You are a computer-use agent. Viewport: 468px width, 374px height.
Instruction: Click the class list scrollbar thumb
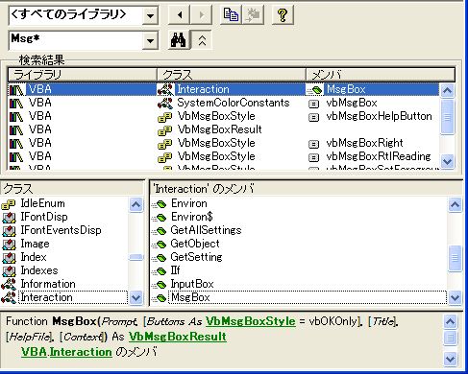pyautogui.click(x=135, y=258)
